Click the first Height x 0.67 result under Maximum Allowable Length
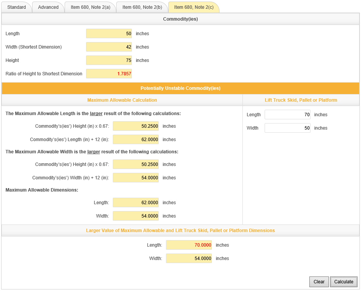 click(x=136, y=126)
